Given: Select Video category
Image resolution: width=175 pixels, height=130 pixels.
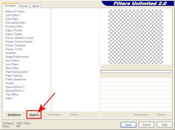Looking at the screenshot, I should coord(9,98).
